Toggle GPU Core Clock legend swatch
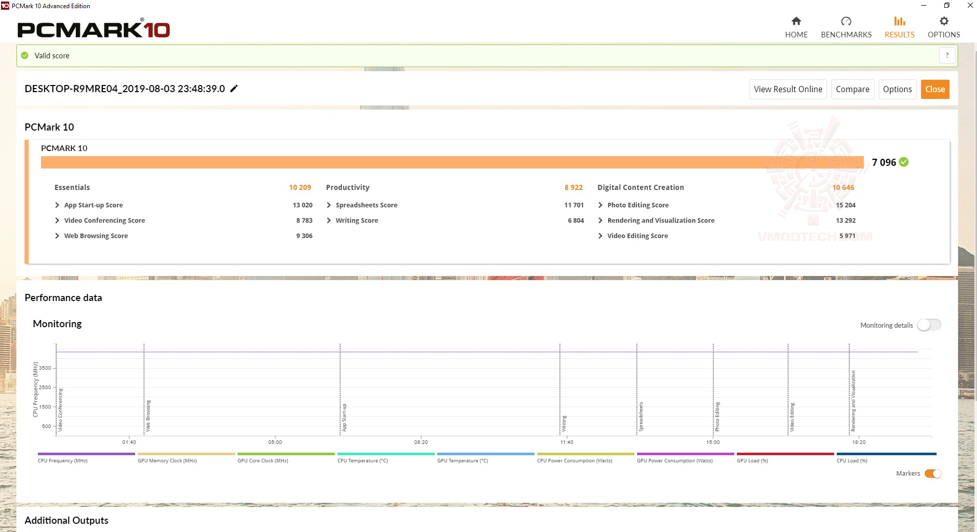 click(286, 454)
